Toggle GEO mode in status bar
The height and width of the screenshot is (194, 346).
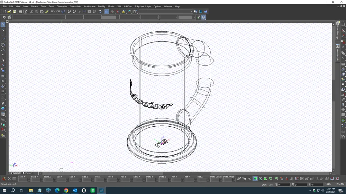coord(271,185)
